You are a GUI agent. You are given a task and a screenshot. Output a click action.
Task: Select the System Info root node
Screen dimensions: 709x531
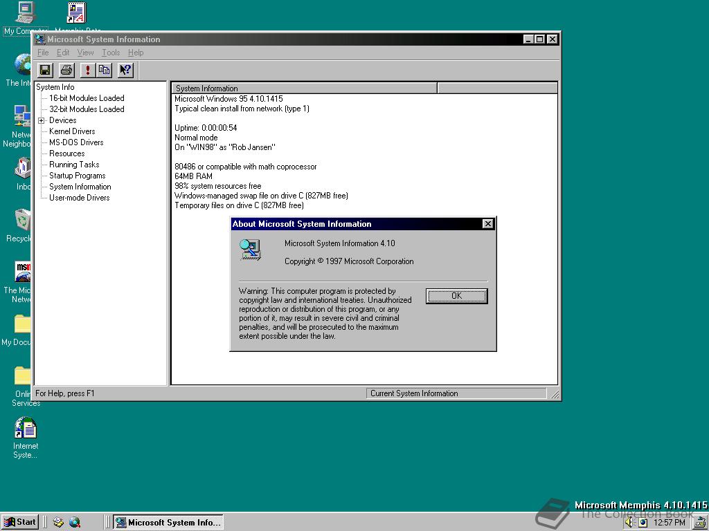(55, 87)
